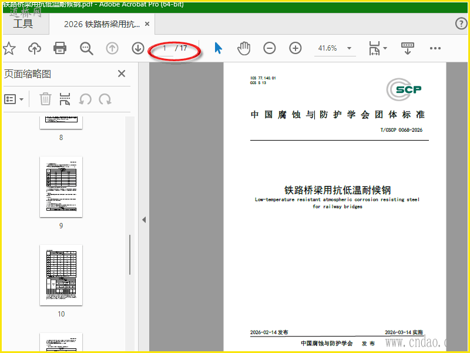Close the 页面缩略图 panel
The width and height of the screenshot is (470, 353).
122,74
